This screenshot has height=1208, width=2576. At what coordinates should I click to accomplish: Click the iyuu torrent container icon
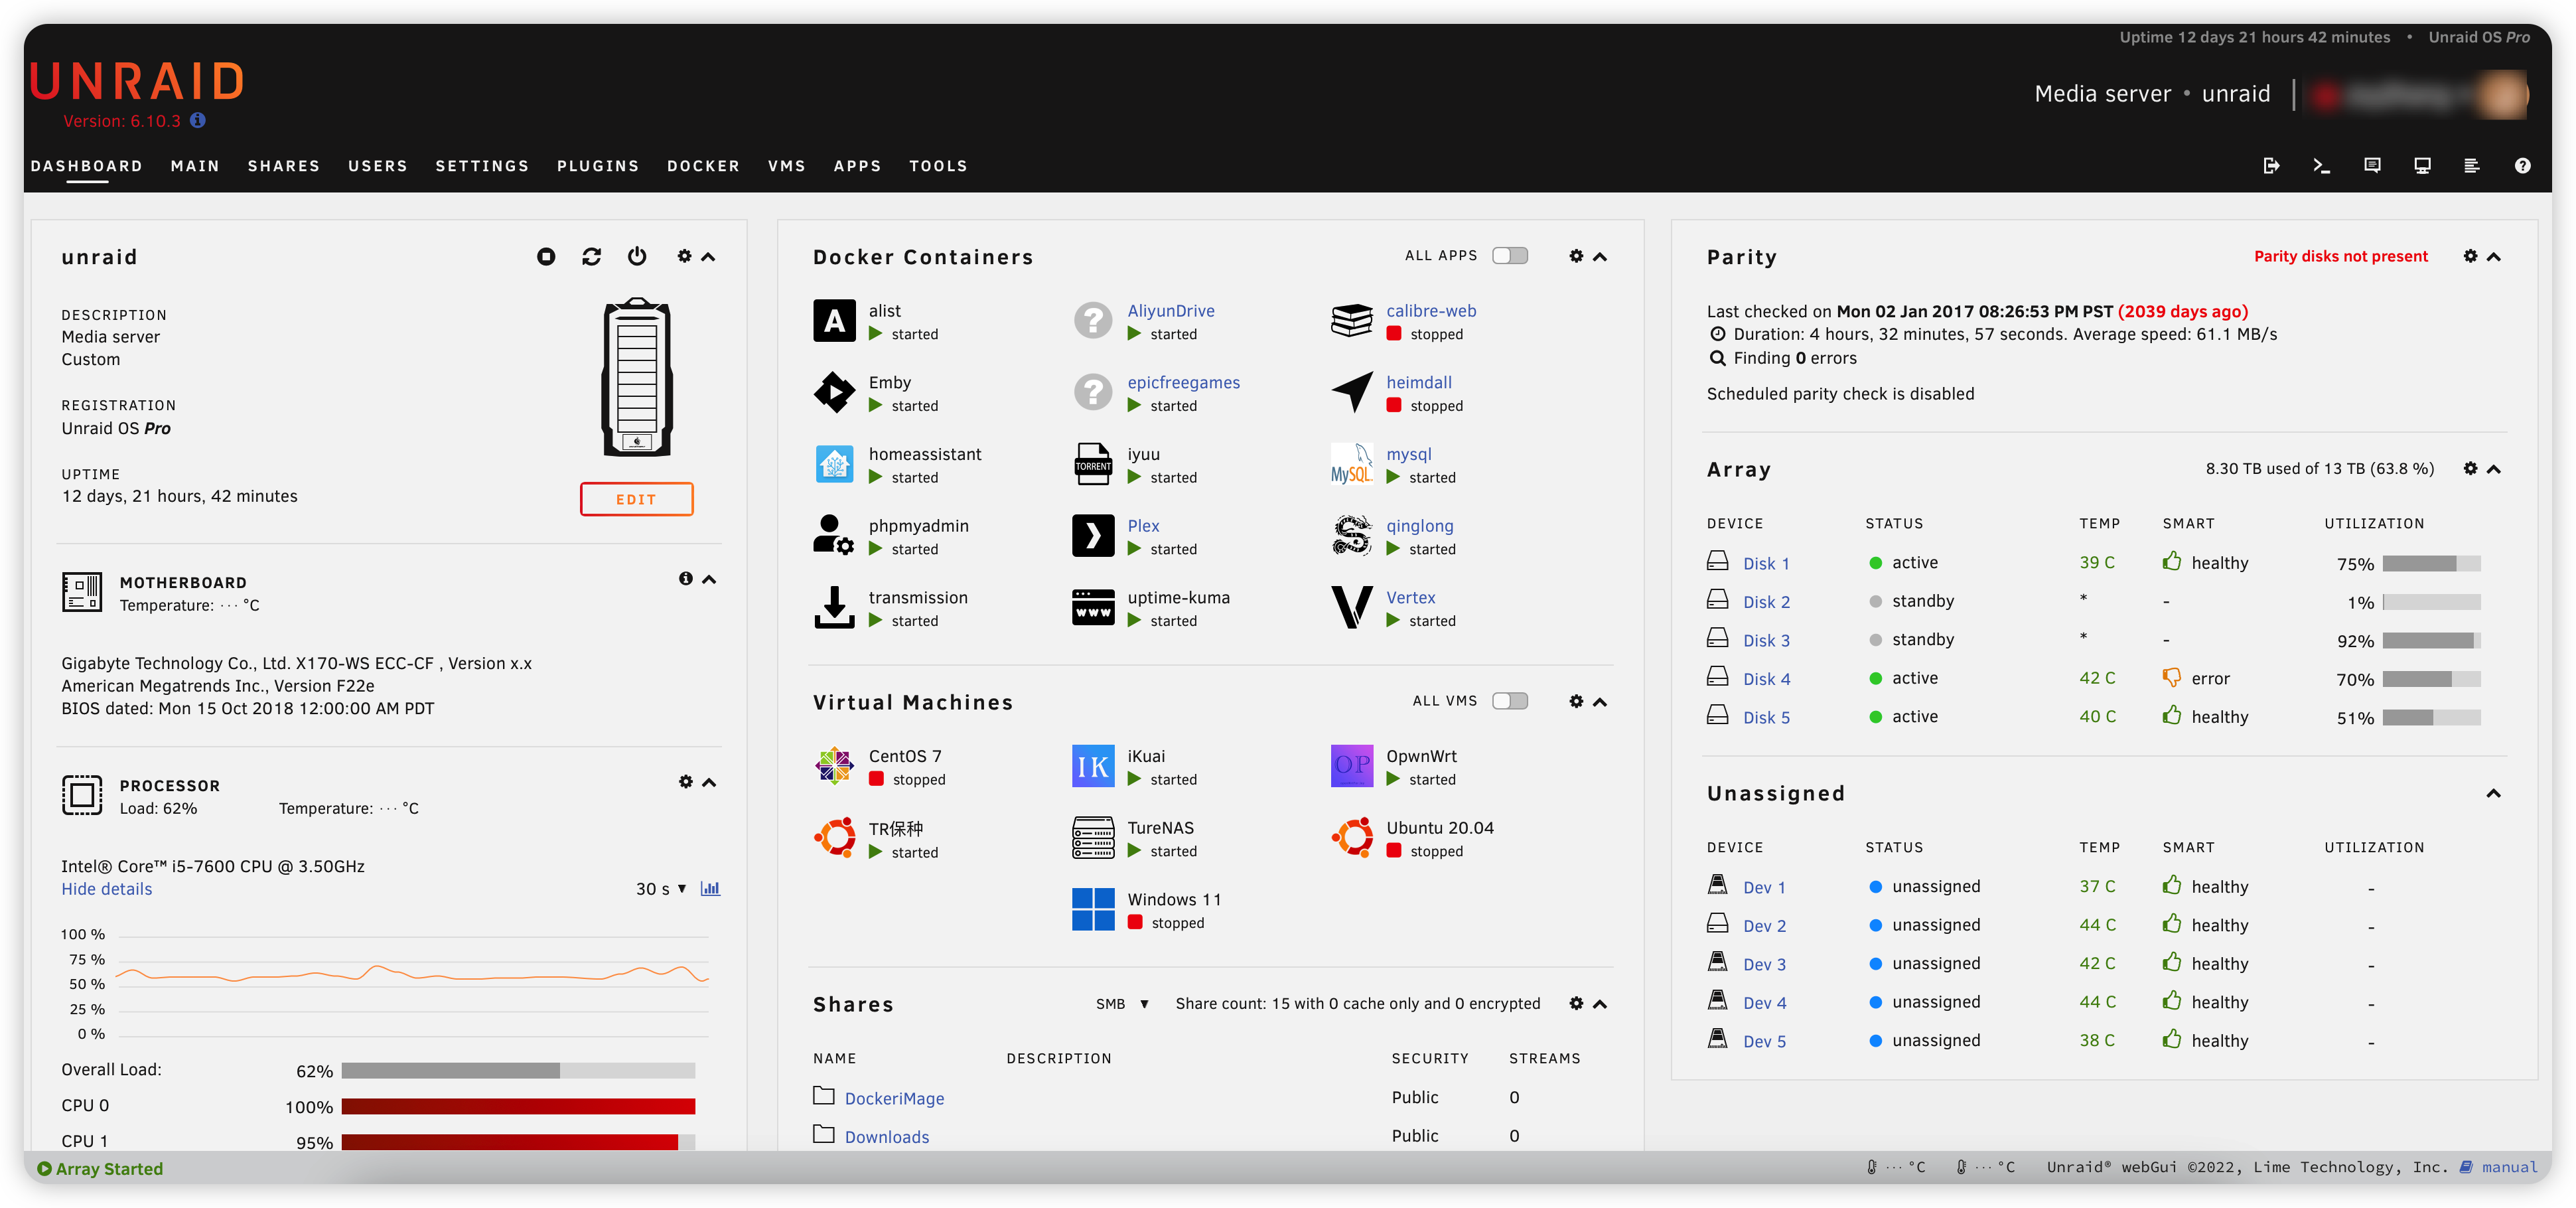[x=1093, y=464]
